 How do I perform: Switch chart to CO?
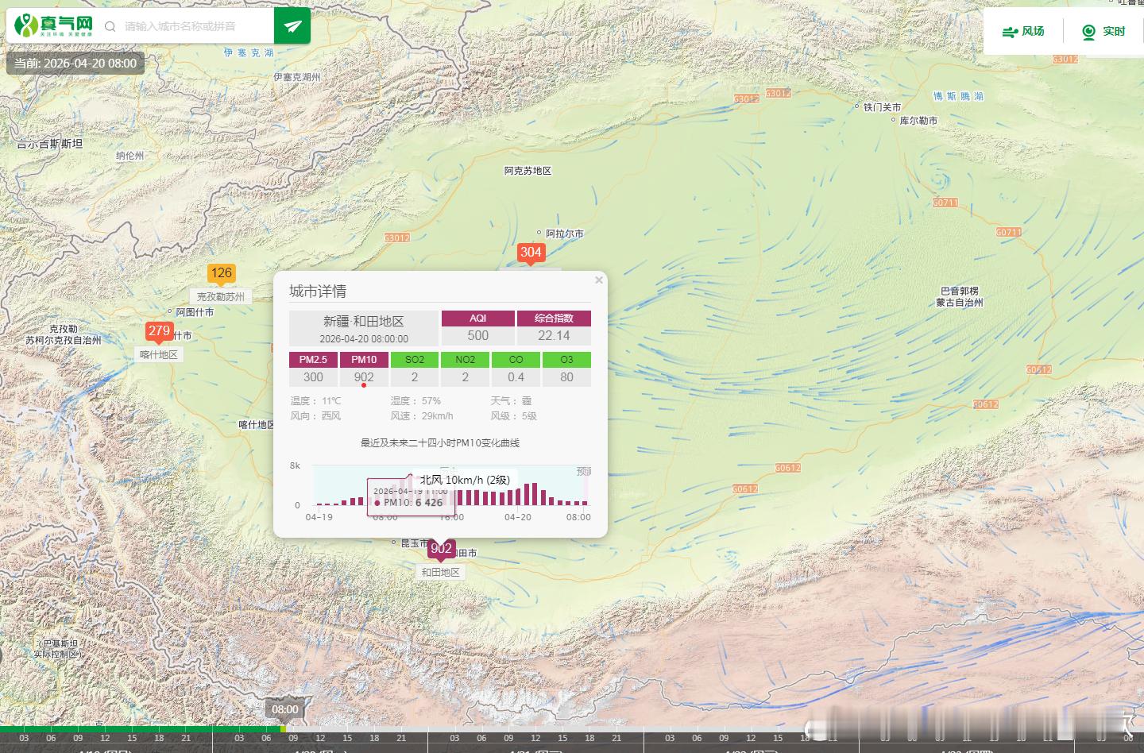click(516, 360)
